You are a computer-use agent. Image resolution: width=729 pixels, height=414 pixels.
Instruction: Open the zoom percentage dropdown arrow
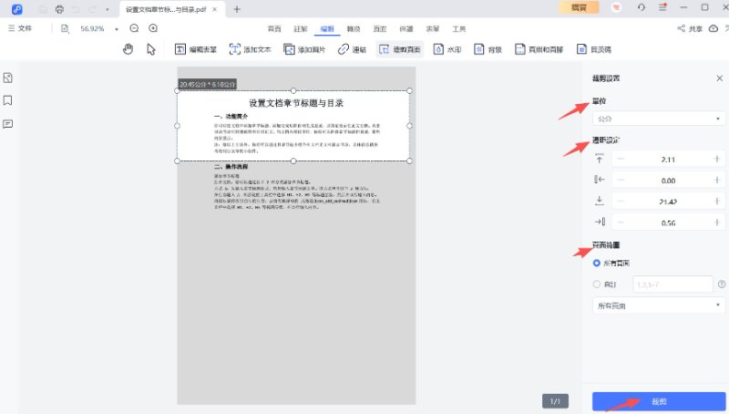point(117,29)
